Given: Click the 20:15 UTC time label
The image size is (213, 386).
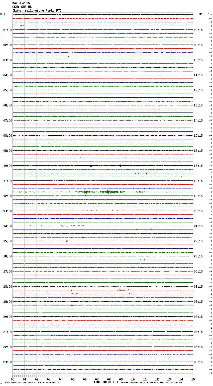Looking at the screenshot, I should pyautogui.click(x=198, y=211).
